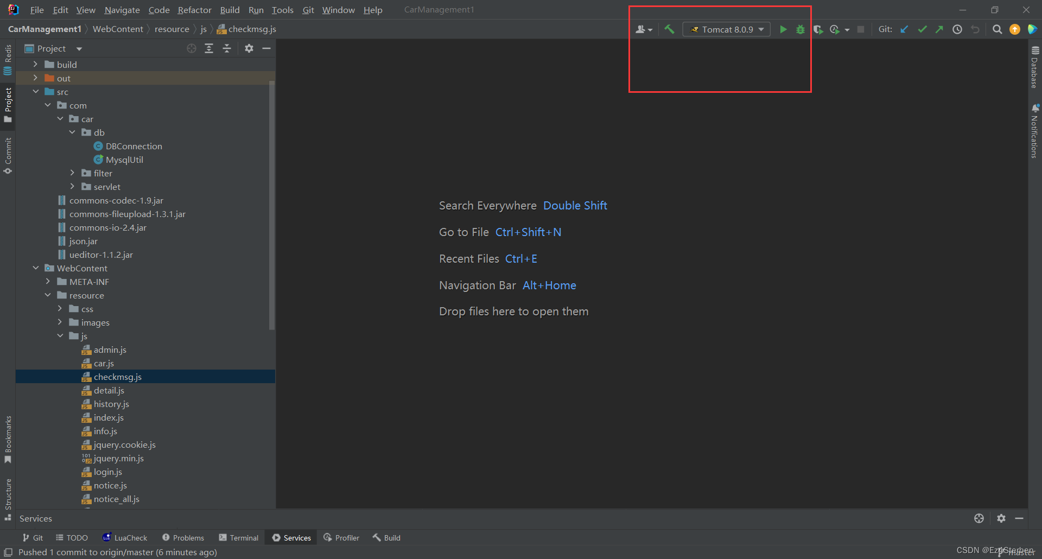Open the Commit tool window
The width and height of the screenshot is (1042, 559).
pos(8,155)
